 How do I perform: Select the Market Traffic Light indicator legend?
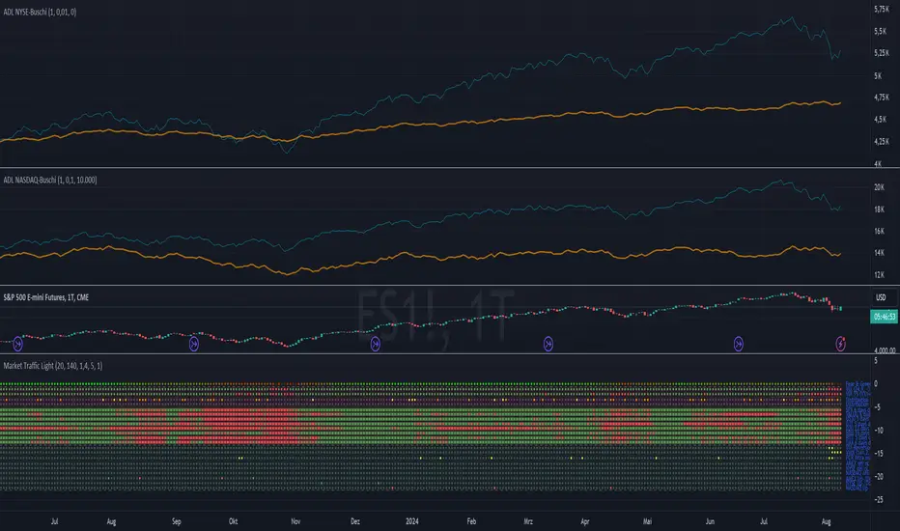[53, 366]
